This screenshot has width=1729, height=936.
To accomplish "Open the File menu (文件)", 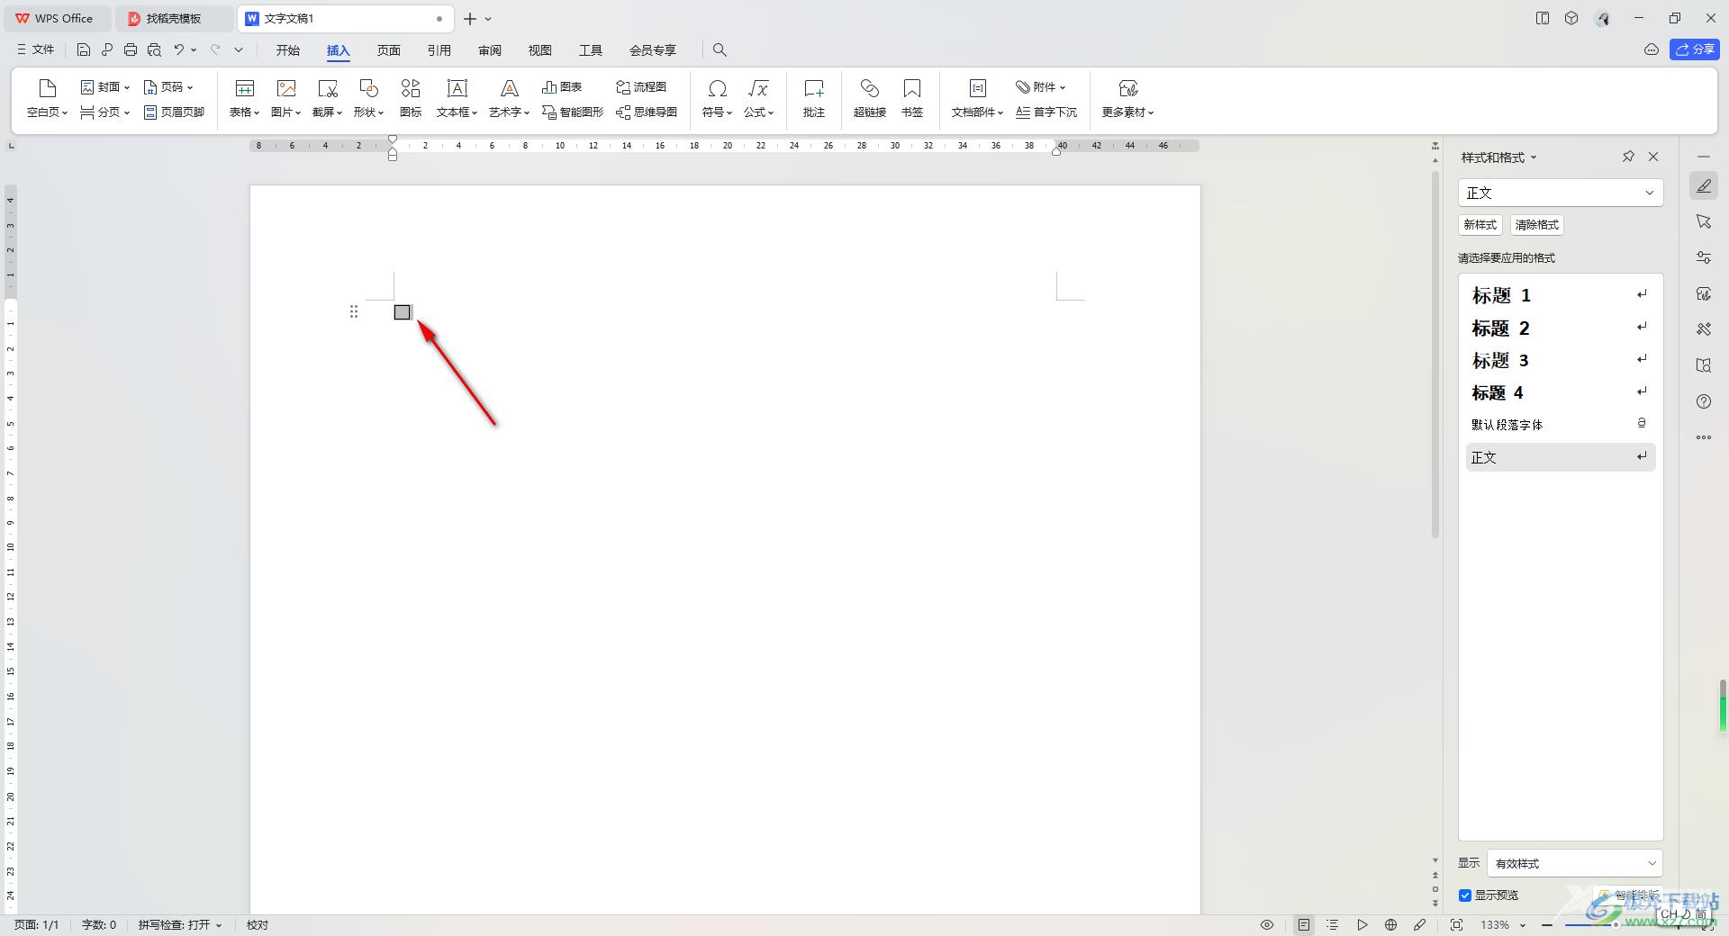I will point(36,50).
